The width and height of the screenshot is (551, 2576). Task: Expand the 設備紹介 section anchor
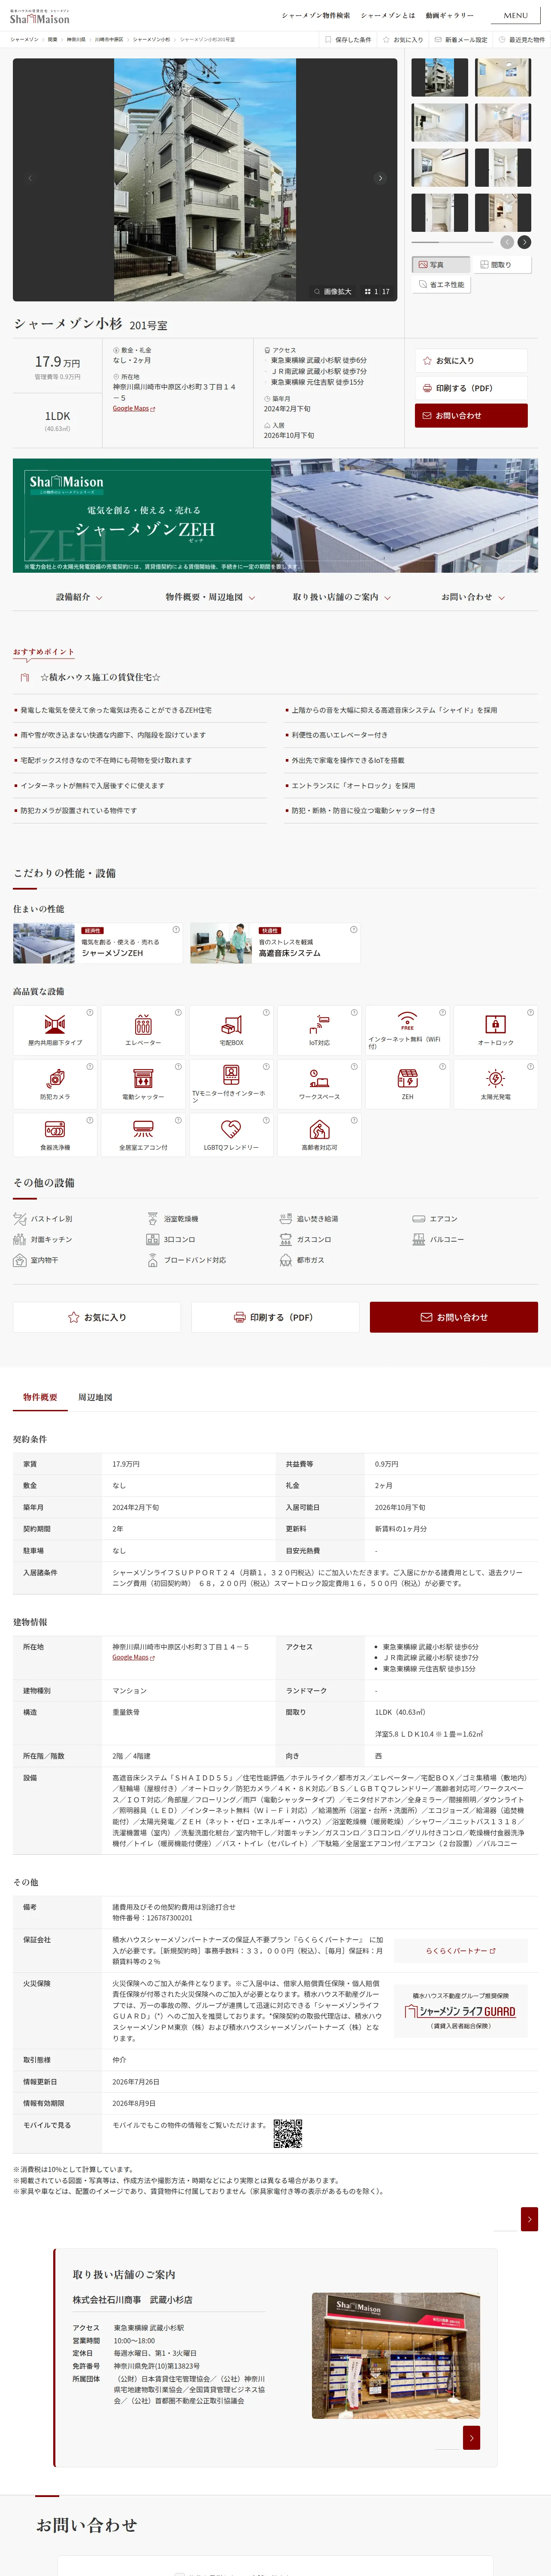(79, 597)
